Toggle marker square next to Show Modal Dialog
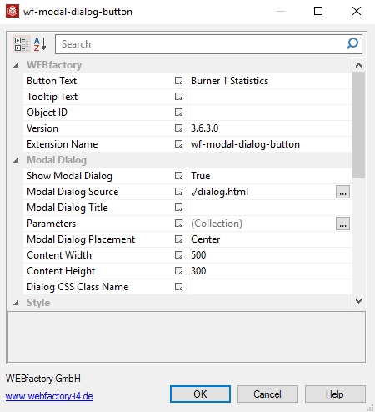This screenshot has width=375, height=412. point(178,176)
